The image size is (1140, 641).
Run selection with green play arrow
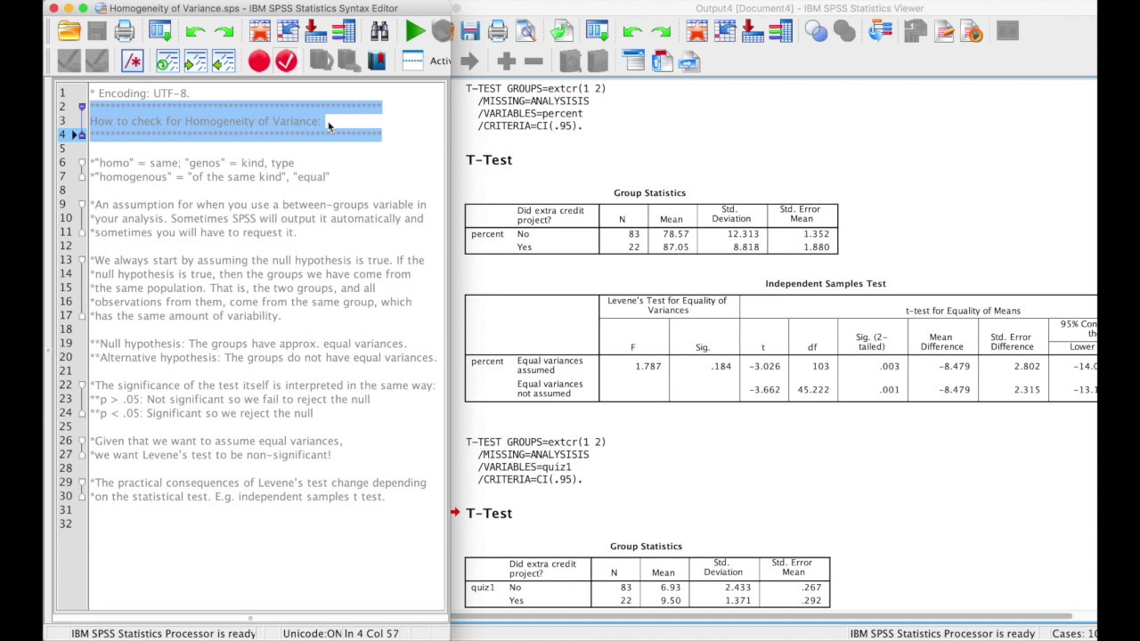(x=414, y=32)
